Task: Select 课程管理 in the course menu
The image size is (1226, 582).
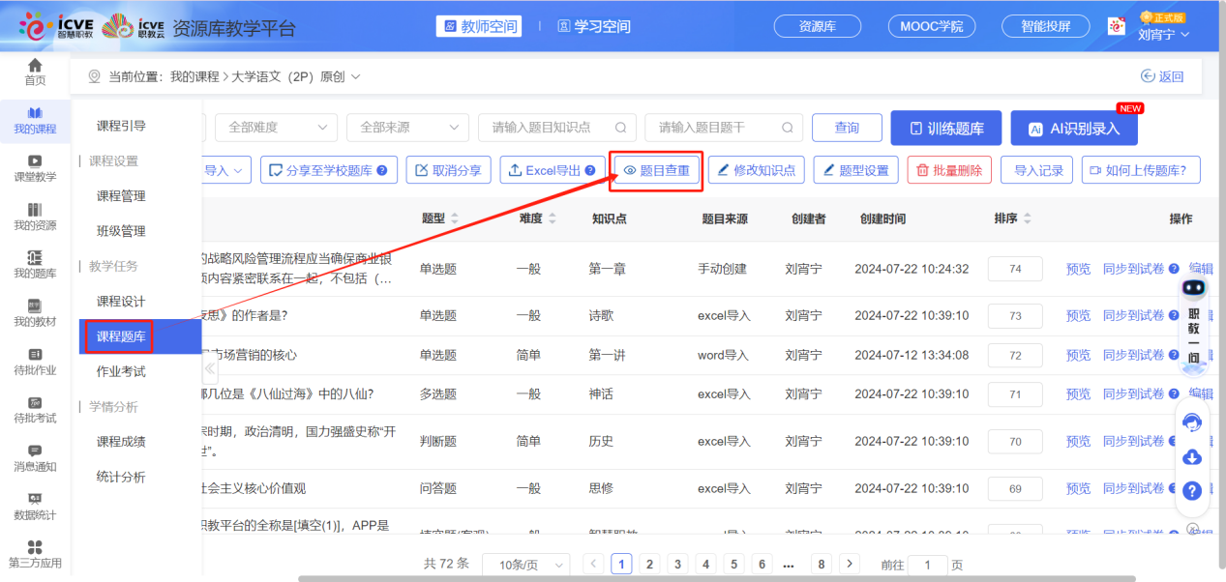Action: pos(121,196)
